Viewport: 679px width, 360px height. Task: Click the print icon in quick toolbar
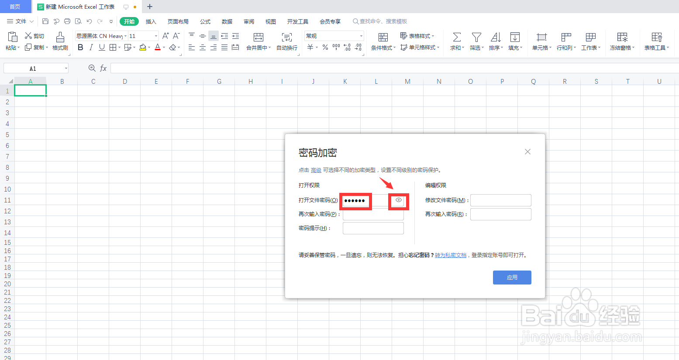67,21
